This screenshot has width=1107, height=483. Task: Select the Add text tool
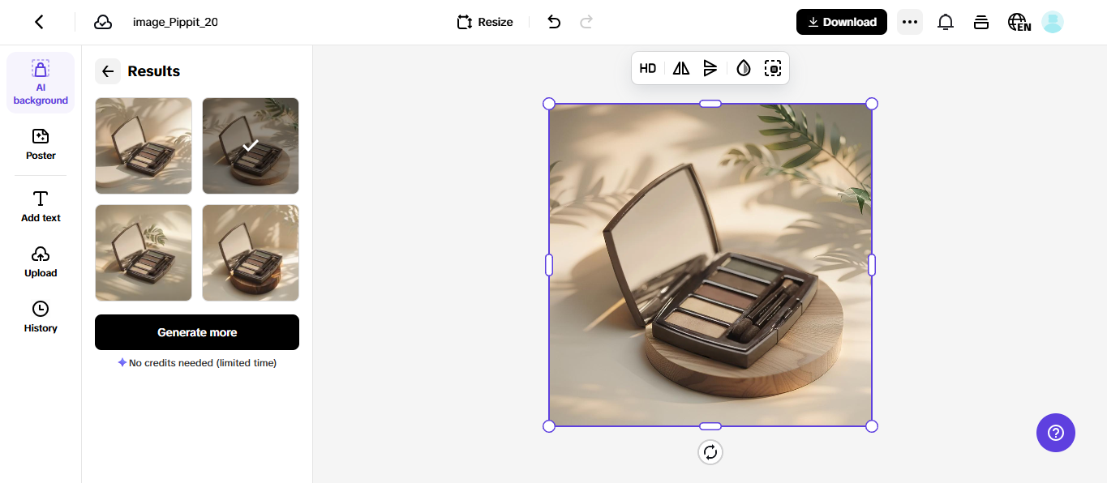[x=40, y=207]
